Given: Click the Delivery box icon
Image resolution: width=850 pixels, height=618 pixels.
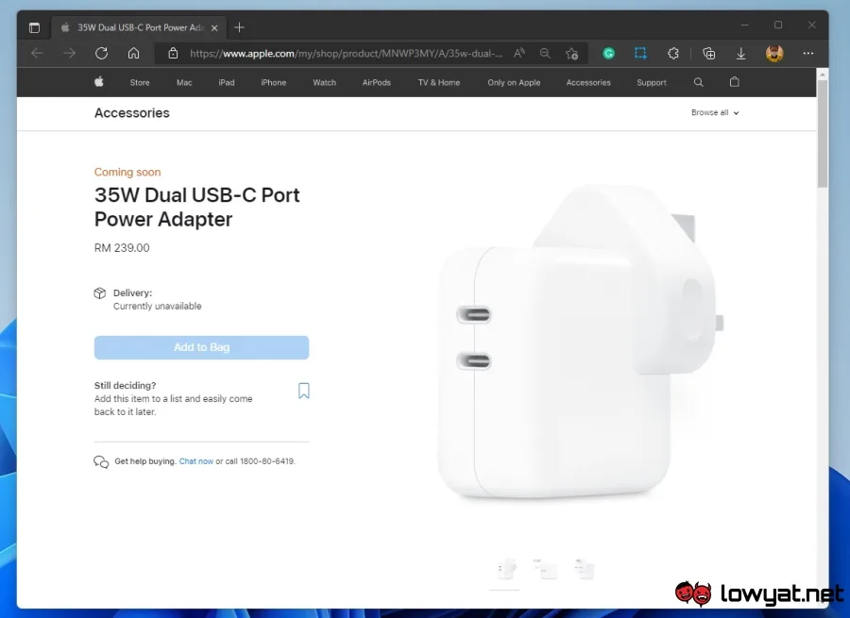Looking at the screenshot, I should [100, 293].
